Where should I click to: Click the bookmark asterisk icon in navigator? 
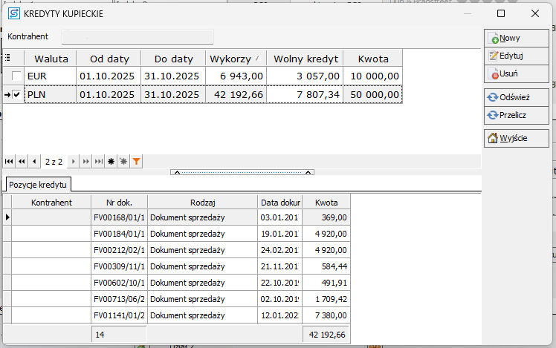coord(111,161)
